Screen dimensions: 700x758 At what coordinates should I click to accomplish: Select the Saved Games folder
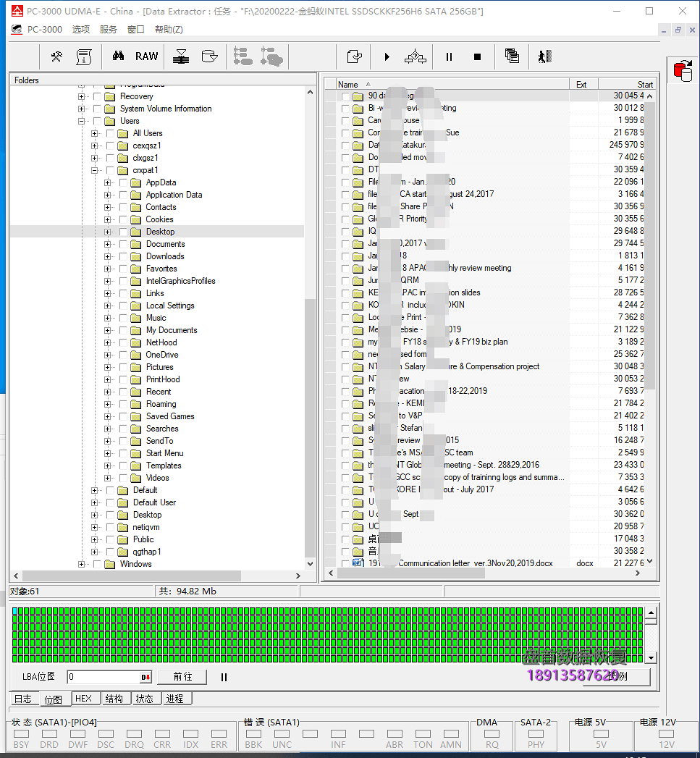(170, 416)
